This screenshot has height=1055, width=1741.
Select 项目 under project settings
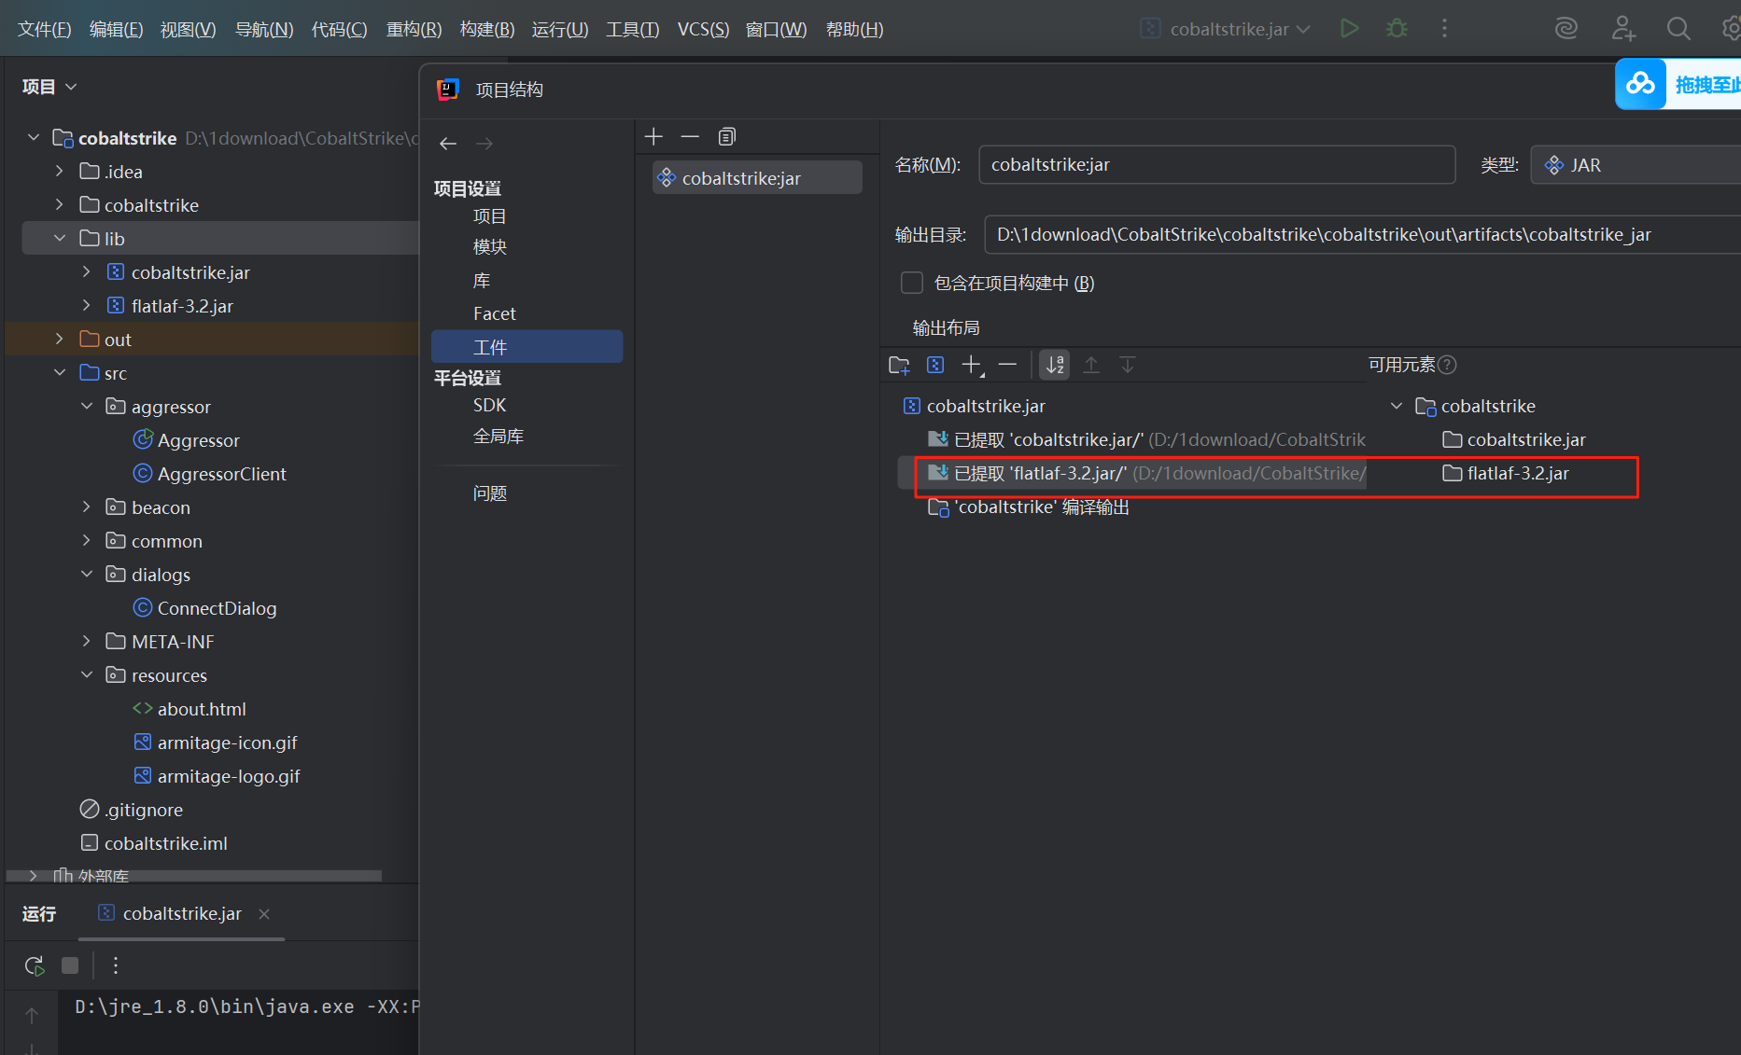(489, 216)
